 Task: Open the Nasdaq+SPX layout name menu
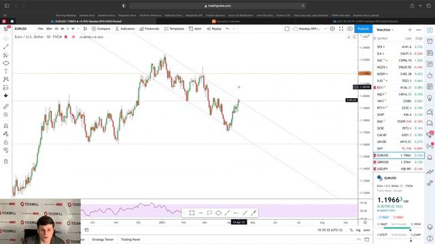point(307,28)
